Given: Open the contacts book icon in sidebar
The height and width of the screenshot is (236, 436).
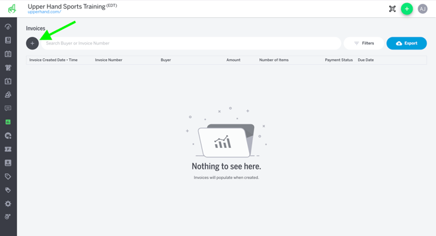Looking at the screenshot, I should pyautogui.click(x=8, y=163).
